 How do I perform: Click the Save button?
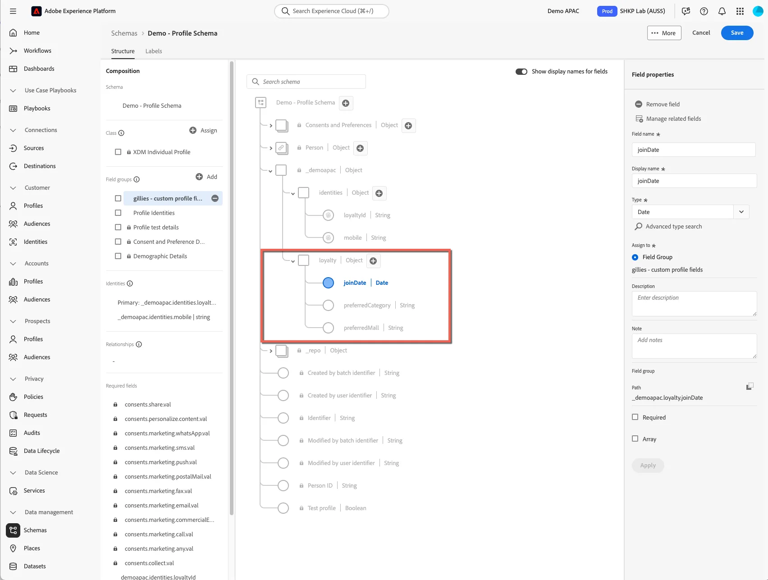737,32
